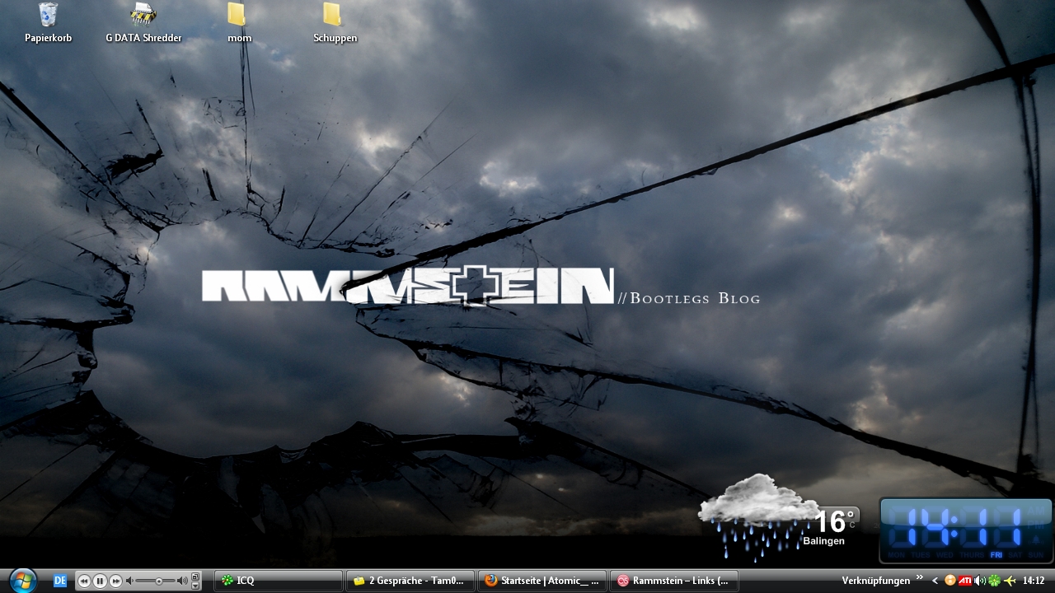Click the Verknüpfungen toolbar label
The width and height of the screenshot is (1055, 593).
coord(876,581)
